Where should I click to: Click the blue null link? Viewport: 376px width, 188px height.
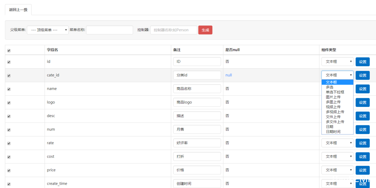pos(228,75)
